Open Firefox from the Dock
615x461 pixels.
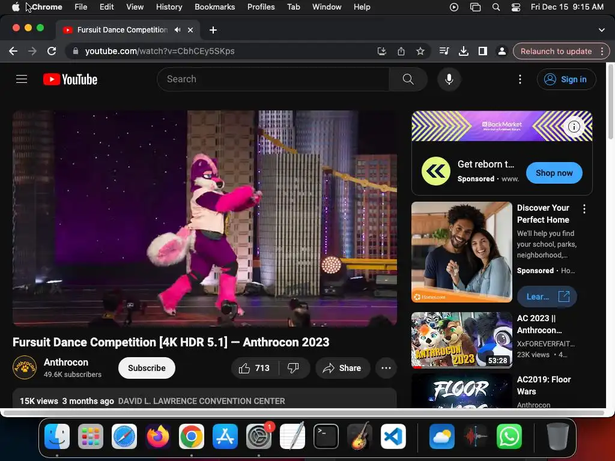158,436
